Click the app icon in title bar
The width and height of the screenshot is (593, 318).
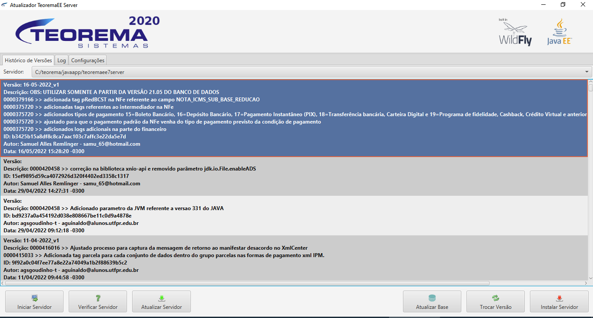[x=4, y=5]
